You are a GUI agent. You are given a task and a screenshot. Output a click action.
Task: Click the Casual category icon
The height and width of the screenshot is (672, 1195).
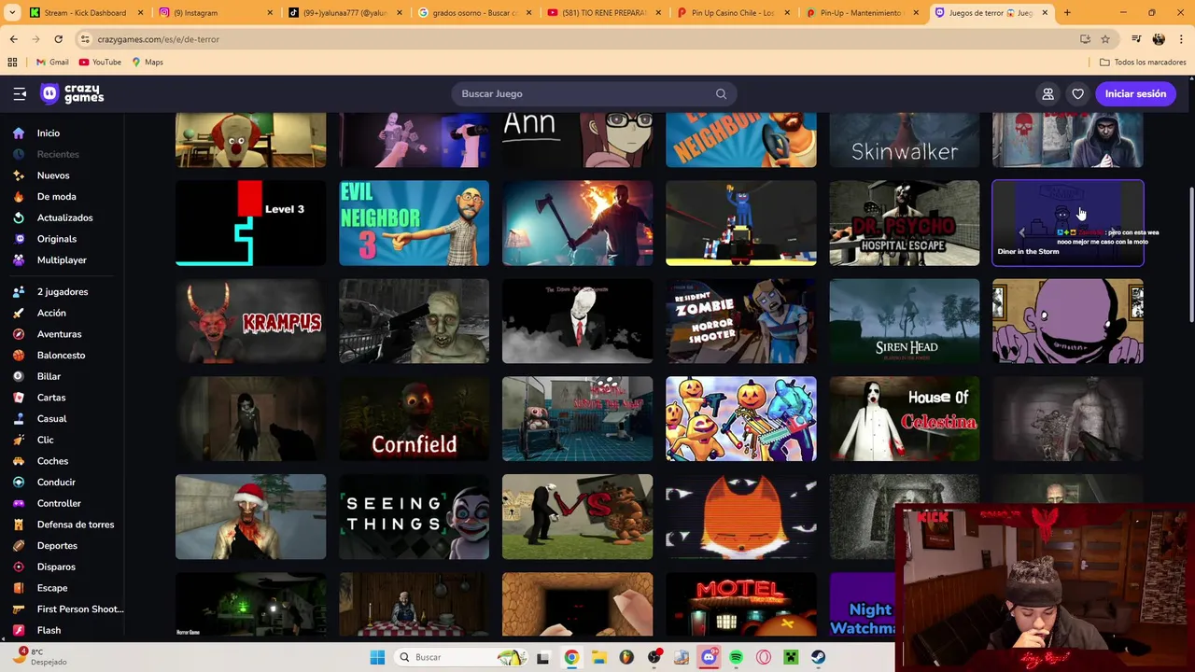[x=19, y=418]
